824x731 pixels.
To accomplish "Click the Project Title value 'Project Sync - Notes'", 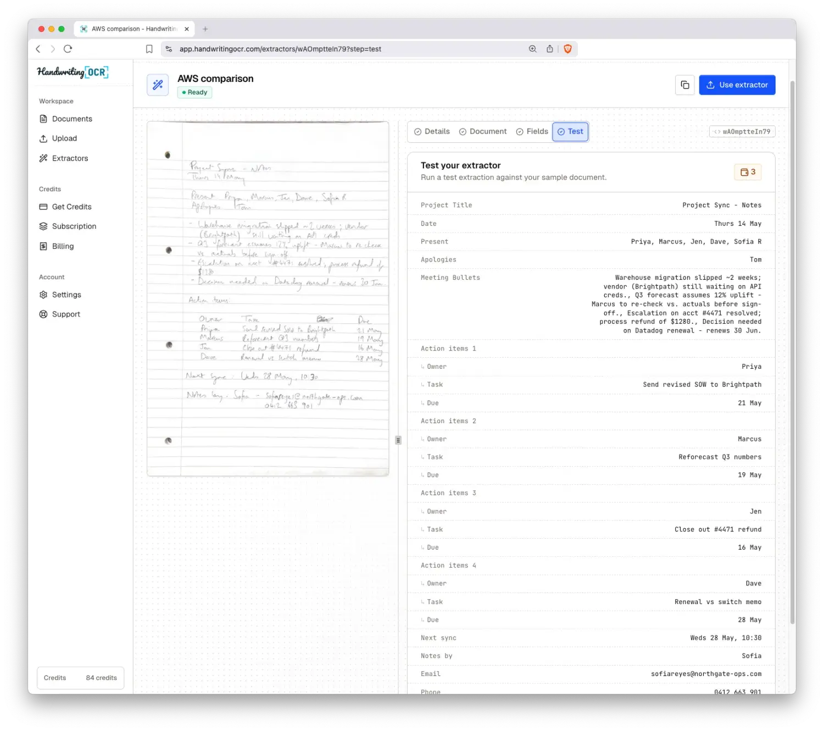I will pos(722,205).
